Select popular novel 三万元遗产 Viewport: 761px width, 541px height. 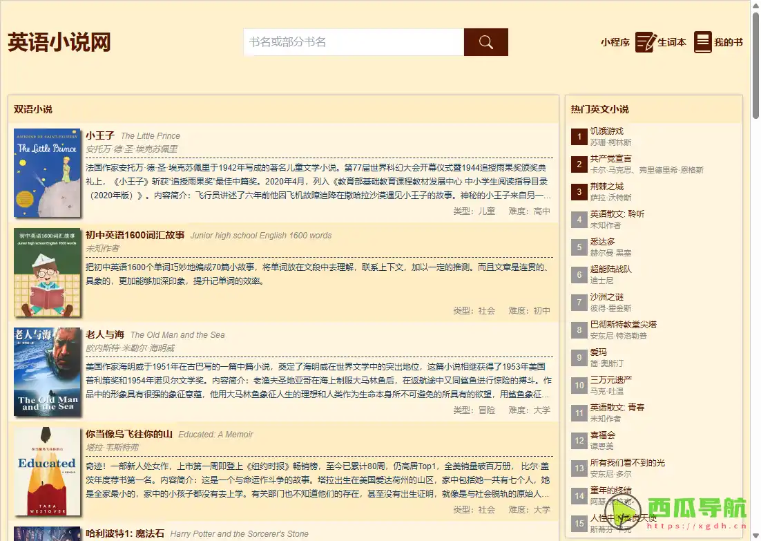[x=610, y=380]
